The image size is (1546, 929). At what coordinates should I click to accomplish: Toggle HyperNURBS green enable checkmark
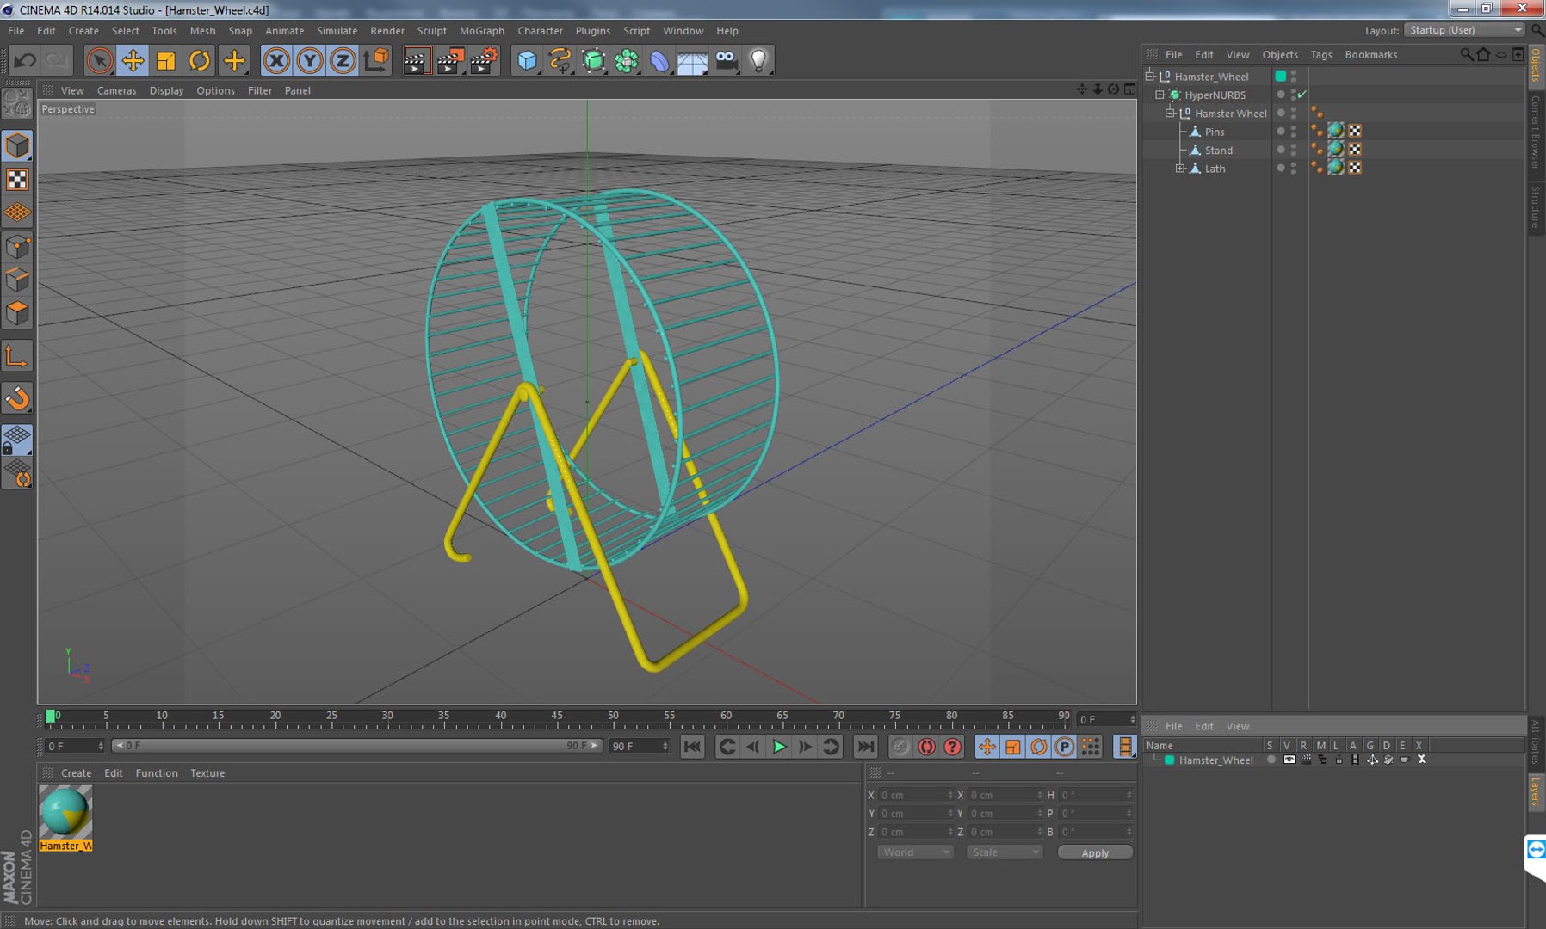pos(1302,95)
